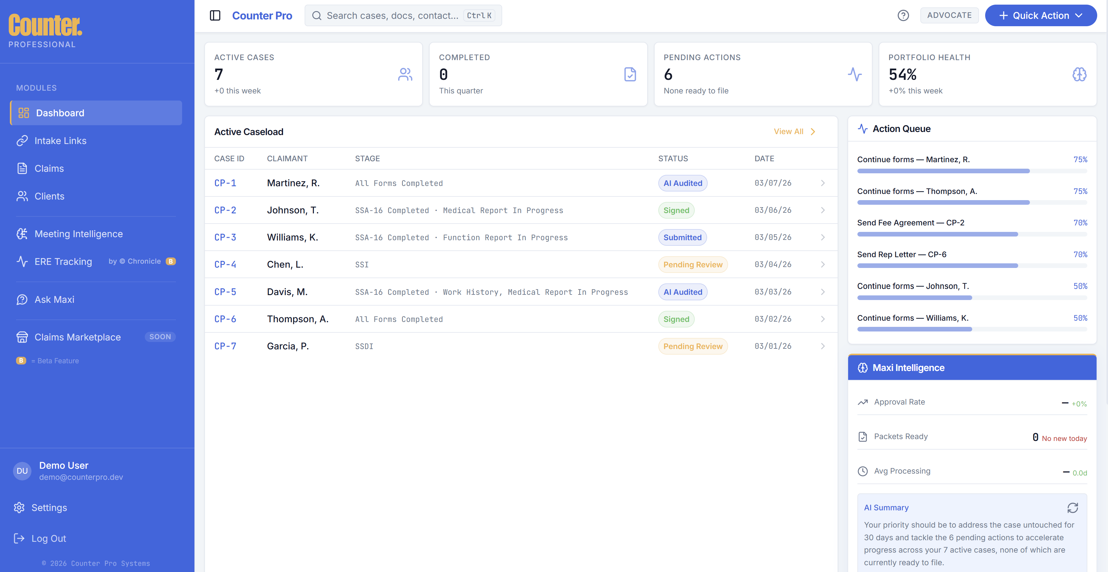Refresh the AI Summary
The width and height of the screenshot is (1108, 572).
click(x=1073, y=508)
